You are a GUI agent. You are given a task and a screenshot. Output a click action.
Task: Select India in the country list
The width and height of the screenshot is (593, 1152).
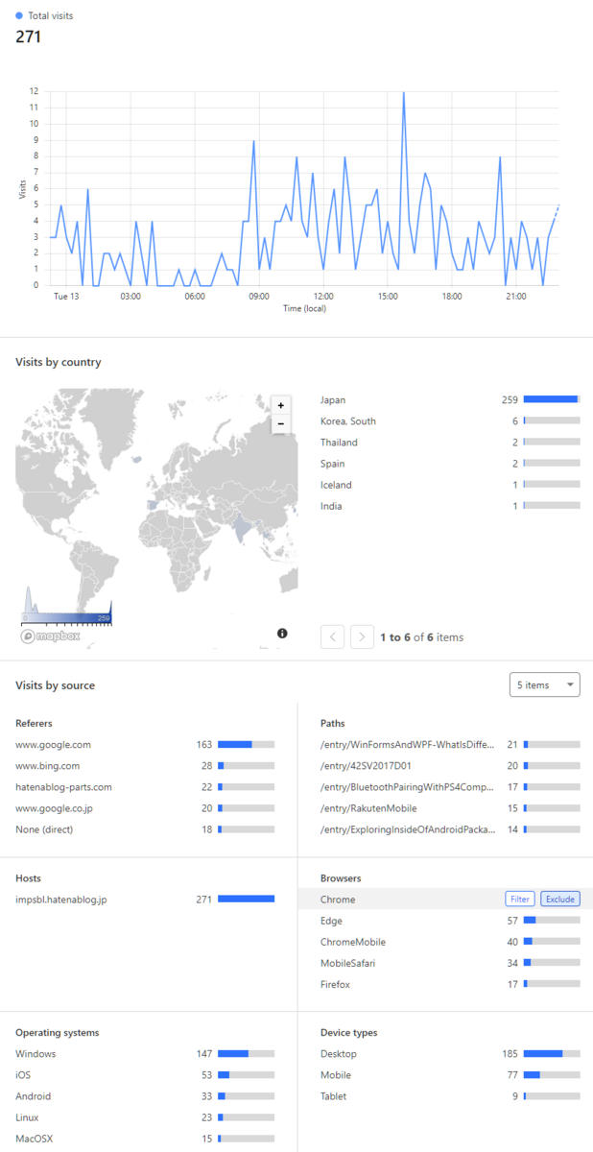(450, 506)
